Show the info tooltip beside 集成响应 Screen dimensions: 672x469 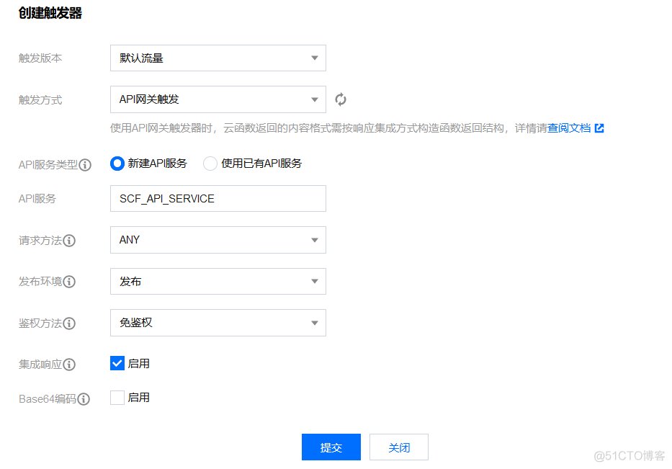[x=69, y=365]
